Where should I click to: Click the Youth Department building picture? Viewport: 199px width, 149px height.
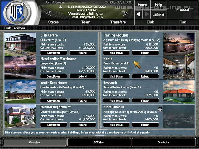coord(20,92)
